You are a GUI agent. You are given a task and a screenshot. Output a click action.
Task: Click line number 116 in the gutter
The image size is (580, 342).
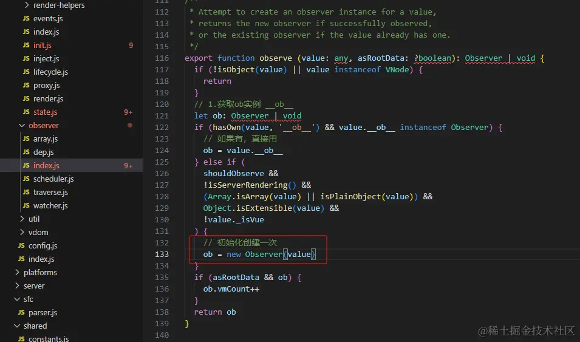click(162, 58)
